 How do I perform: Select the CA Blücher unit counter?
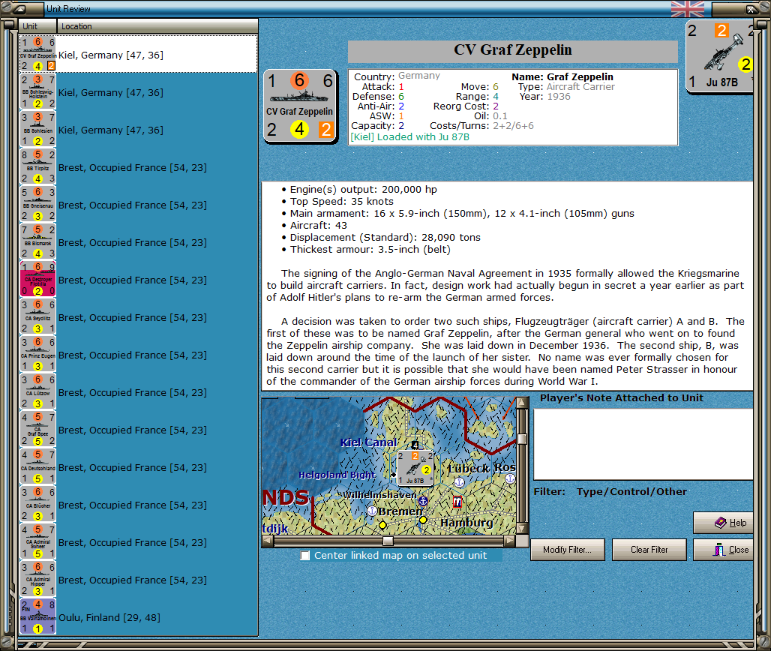coord(37,505)
